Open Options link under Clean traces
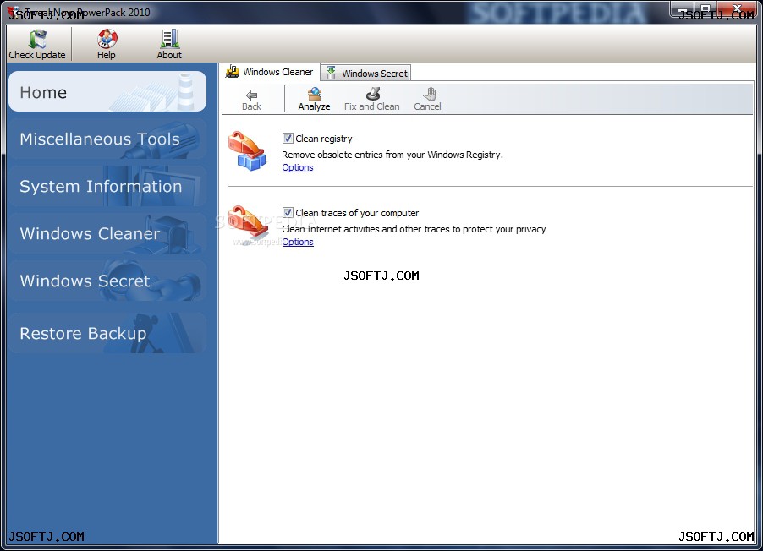The width and height of the screenshot is (763, 551). [x=298, y=243]
